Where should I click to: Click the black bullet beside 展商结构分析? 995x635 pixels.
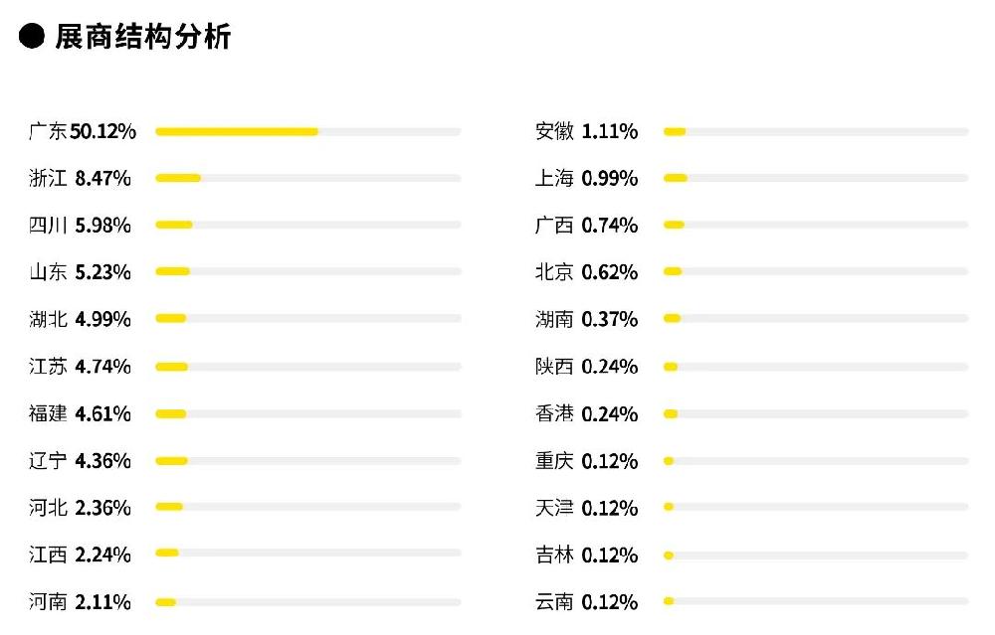tap(32, 36)
